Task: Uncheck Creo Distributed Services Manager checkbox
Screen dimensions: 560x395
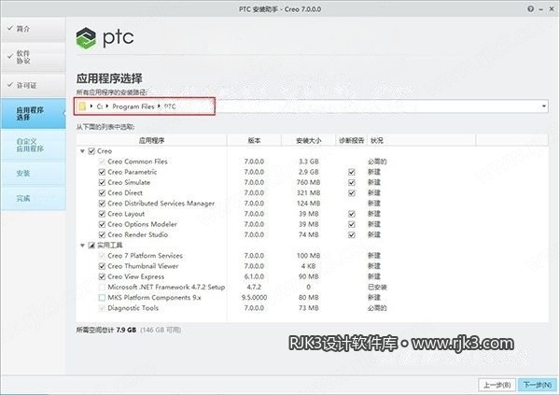Action: [x=102, y=204]
